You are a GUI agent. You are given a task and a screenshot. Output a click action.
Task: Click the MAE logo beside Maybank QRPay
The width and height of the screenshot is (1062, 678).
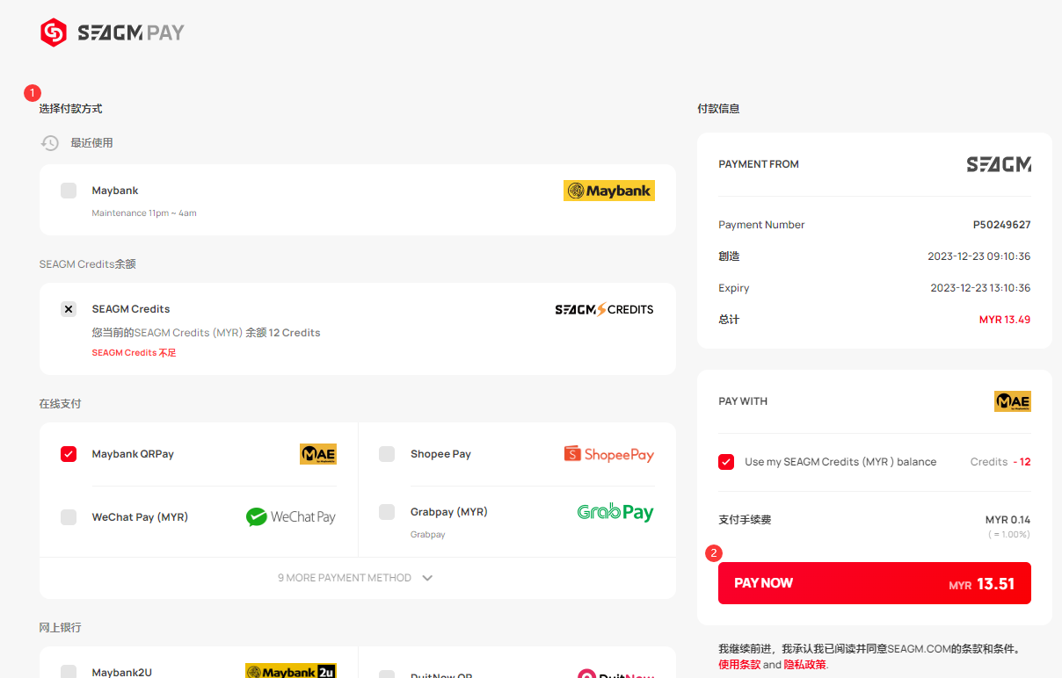click(x=318, y=454)
